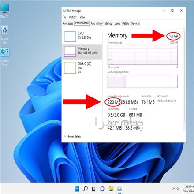Select CPU in the performance sidebar
This screenshot has width=194, height=194.
click(x=82, y=37)
